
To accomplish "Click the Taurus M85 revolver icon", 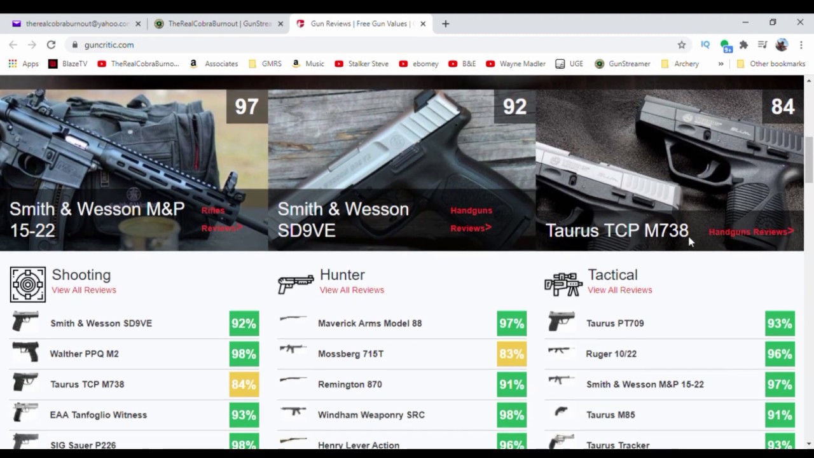I will pos(560,412).
